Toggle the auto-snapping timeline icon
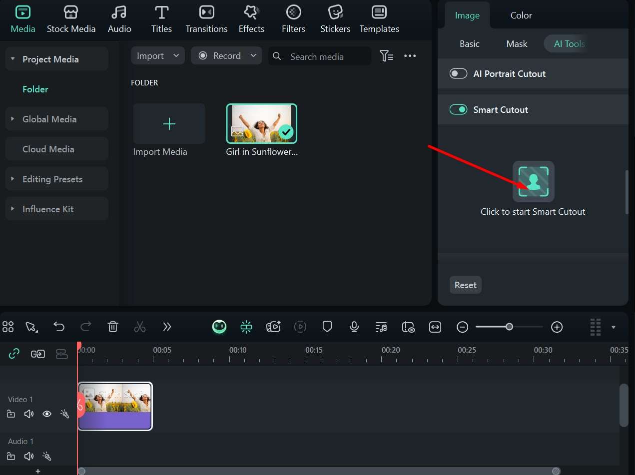Image resolution: width=635 pixels, height=475 pixels. (x=246, y=327)
